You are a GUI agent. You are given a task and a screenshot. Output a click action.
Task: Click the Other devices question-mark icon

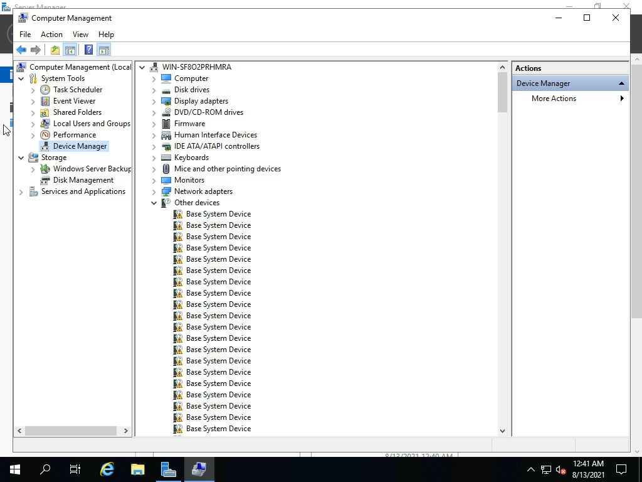tap(166, 203)
